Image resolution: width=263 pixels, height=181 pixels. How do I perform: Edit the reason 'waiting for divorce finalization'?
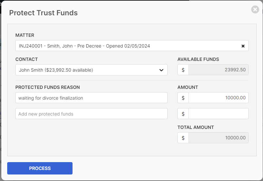point(91,98)
